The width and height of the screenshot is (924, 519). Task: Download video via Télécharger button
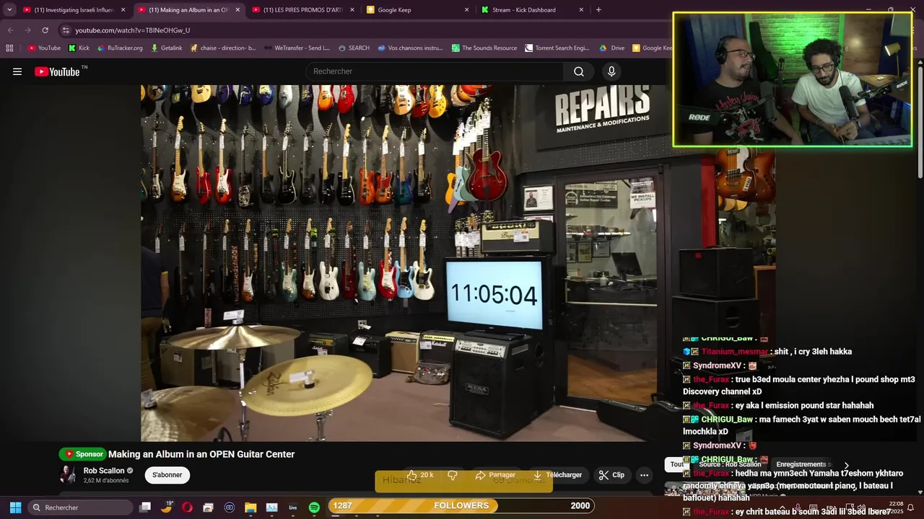coord(557,475)
